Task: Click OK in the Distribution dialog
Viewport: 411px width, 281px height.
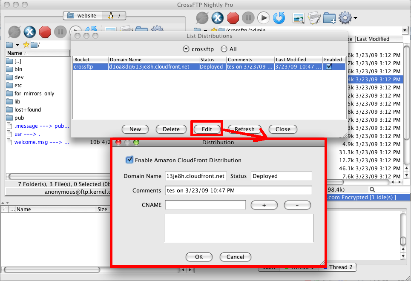Action: pyautogui.click(x=199, y=257)
